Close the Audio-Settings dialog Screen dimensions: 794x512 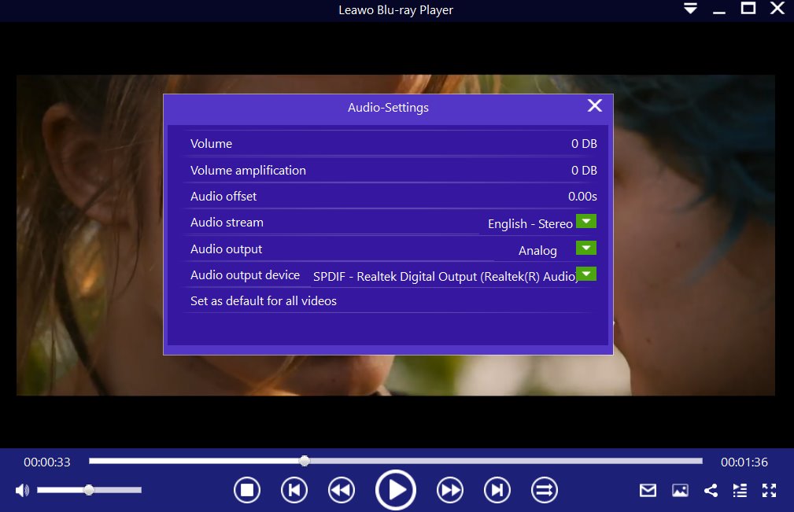pos(594,105)
